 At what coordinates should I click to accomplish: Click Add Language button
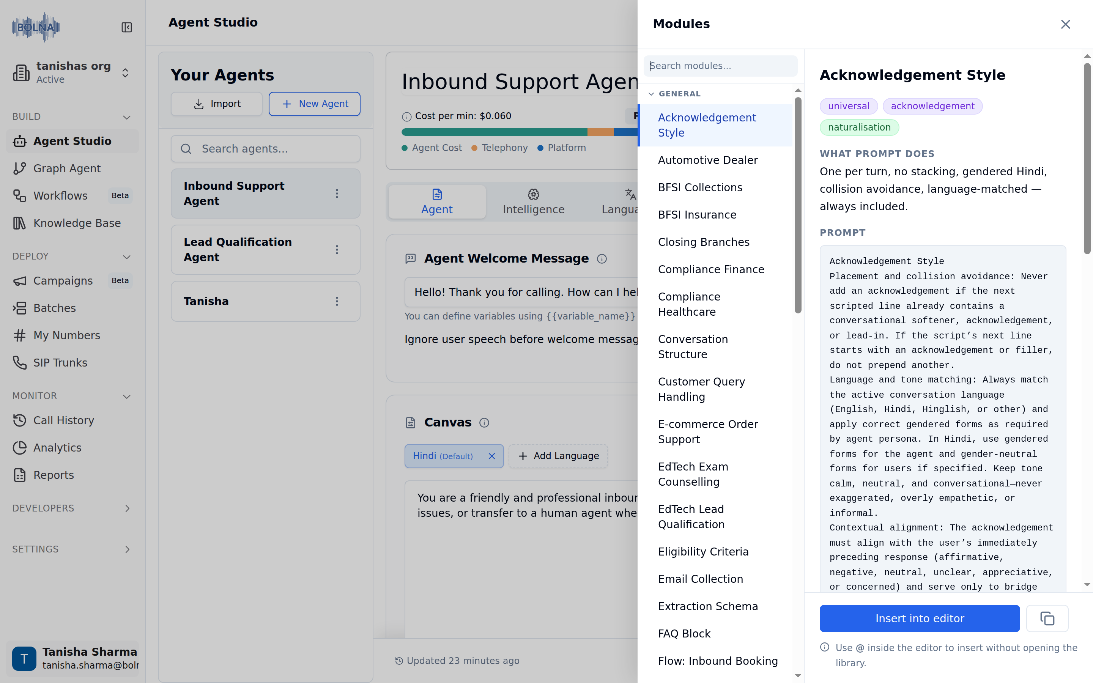tap(559, 456)
